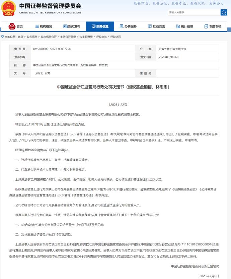This screenshot has width=231, height=279.
Task: Open 行政执法 breadcrumb link
Action: 101,37
